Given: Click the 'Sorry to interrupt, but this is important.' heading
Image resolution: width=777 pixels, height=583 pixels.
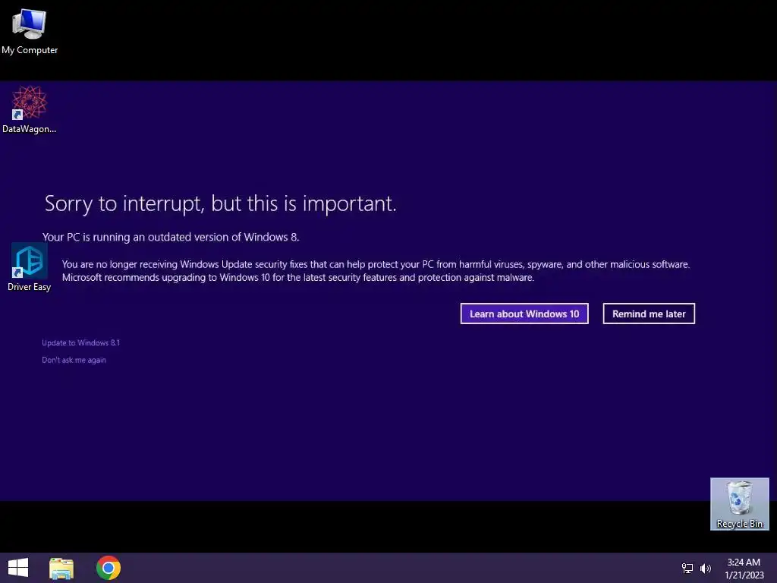Looking at the screenshot, I should point(221,203).
